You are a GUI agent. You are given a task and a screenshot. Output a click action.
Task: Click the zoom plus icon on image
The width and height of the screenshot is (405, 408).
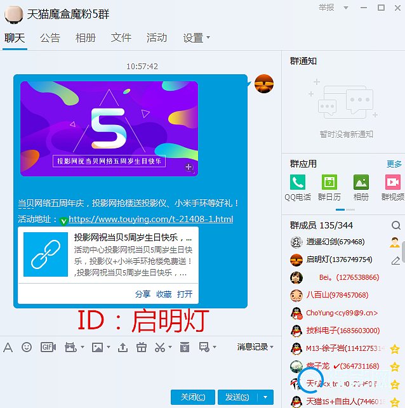189,168
